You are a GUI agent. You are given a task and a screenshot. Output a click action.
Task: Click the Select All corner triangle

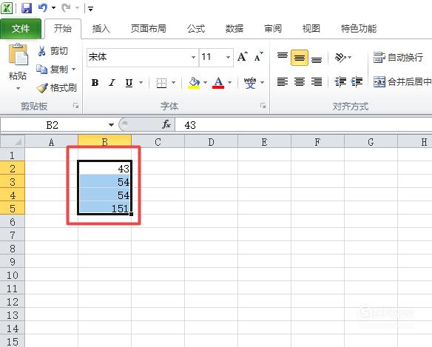pos(18,142)
